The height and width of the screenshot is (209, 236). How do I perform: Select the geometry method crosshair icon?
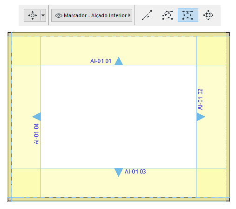coord(33,15)
